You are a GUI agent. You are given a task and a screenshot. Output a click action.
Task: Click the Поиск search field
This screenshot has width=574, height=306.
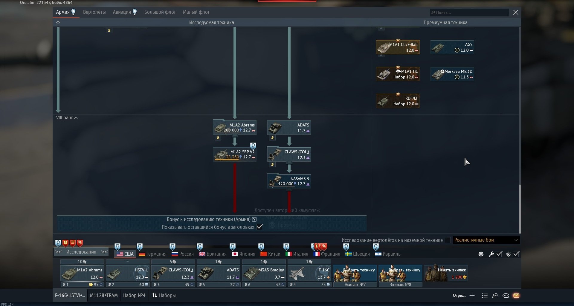point(469,13)
